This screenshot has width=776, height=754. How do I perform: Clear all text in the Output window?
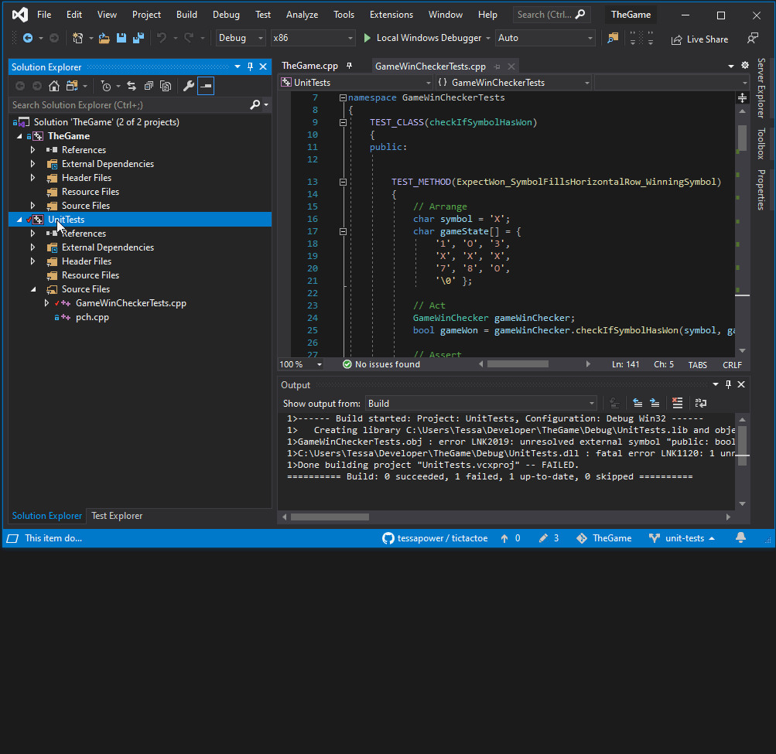pos(677,403)
